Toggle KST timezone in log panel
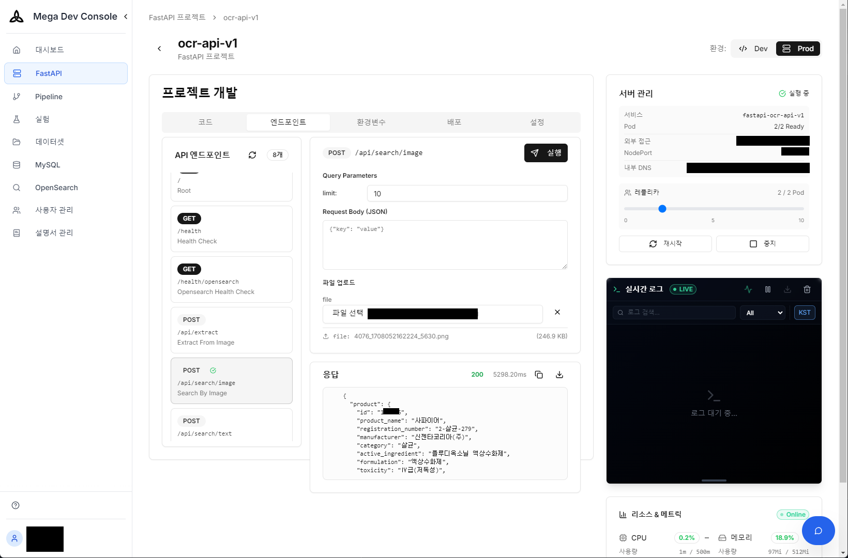This screenshot has height=558, width=848. [805, 313]
